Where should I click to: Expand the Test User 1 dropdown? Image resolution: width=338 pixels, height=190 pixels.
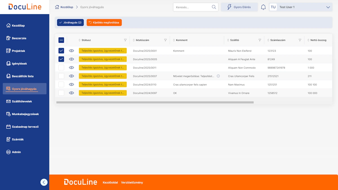328,7
